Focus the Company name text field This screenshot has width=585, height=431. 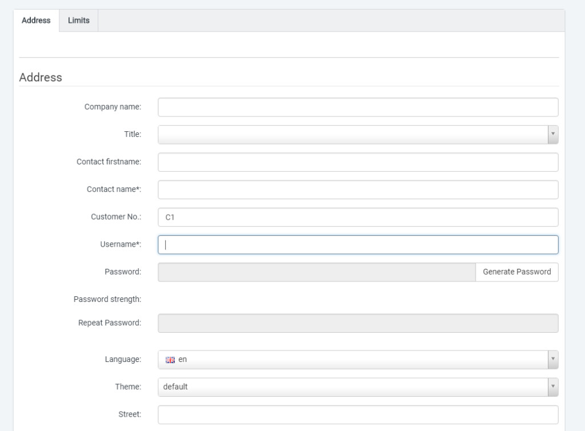(x=358, y=107)
